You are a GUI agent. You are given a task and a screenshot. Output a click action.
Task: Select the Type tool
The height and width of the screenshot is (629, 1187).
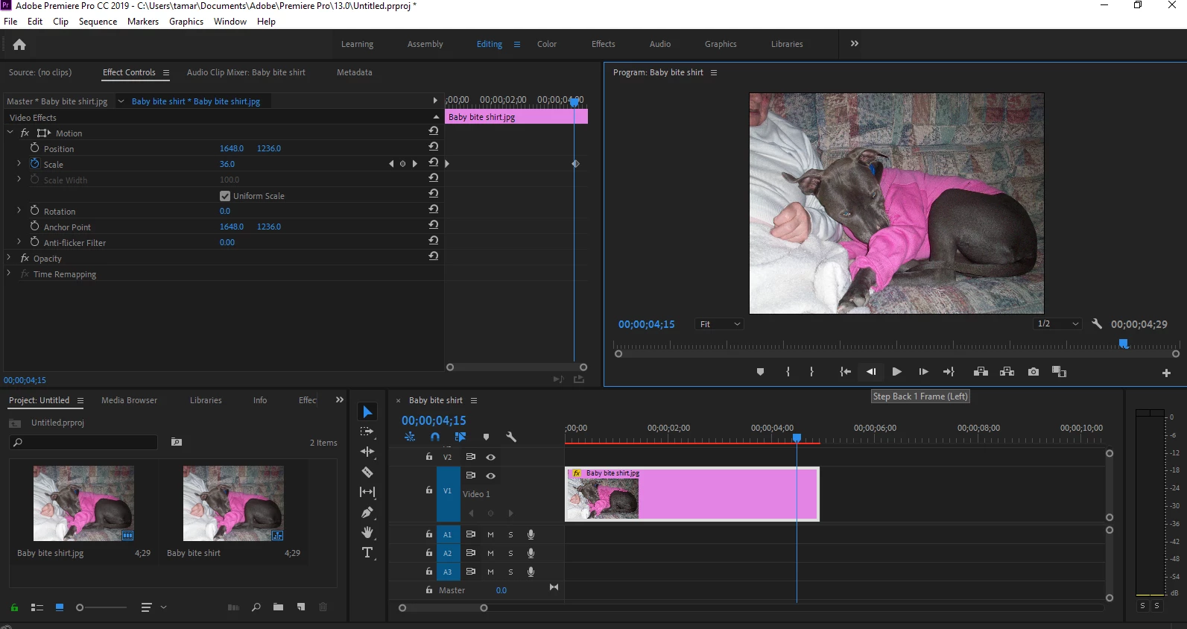(x=367, y=552)
